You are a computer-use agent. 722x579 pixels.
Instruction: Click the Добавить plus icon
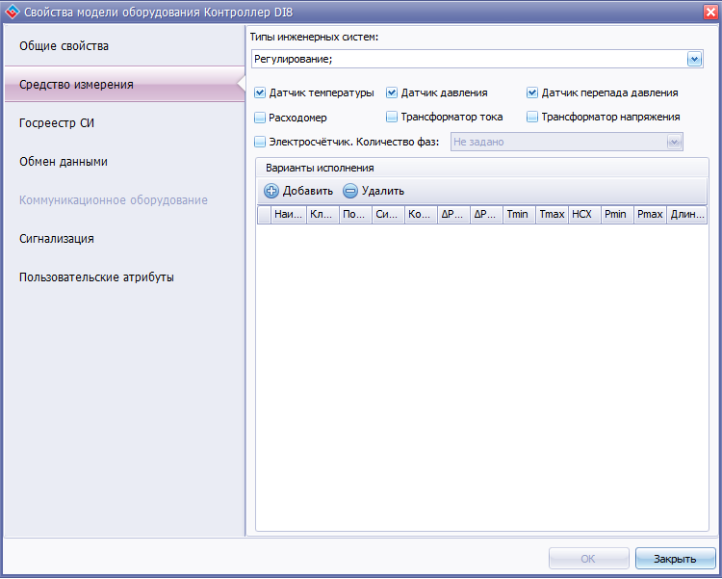(x=271, y=191)
